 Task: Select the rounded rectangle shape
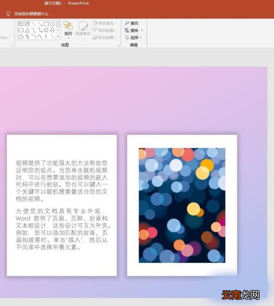21,30
